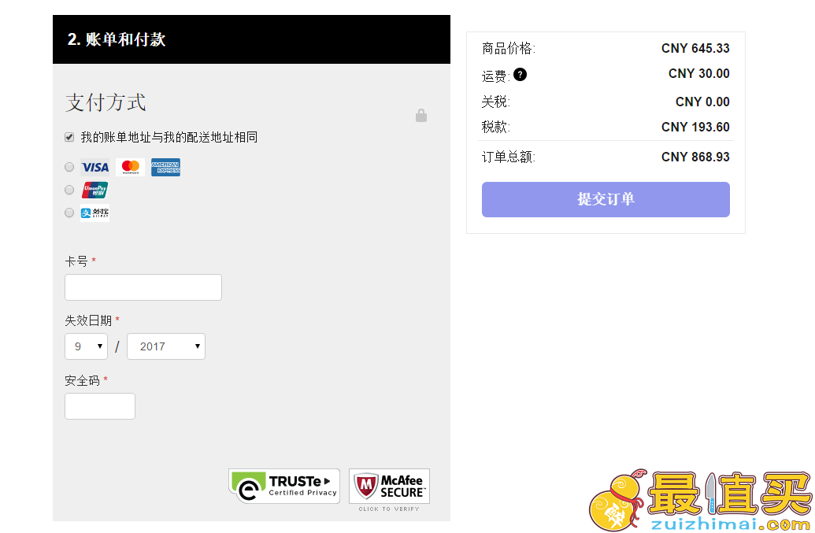The image size is (815, 533).
Task: Open the McAfee Secure verification badge
Action: [389, 487]
